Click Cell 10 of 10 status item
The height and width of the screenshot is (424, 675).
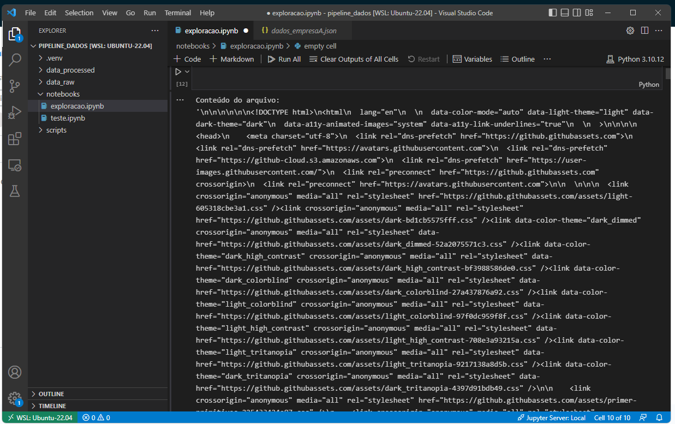[x=612, y=418]
